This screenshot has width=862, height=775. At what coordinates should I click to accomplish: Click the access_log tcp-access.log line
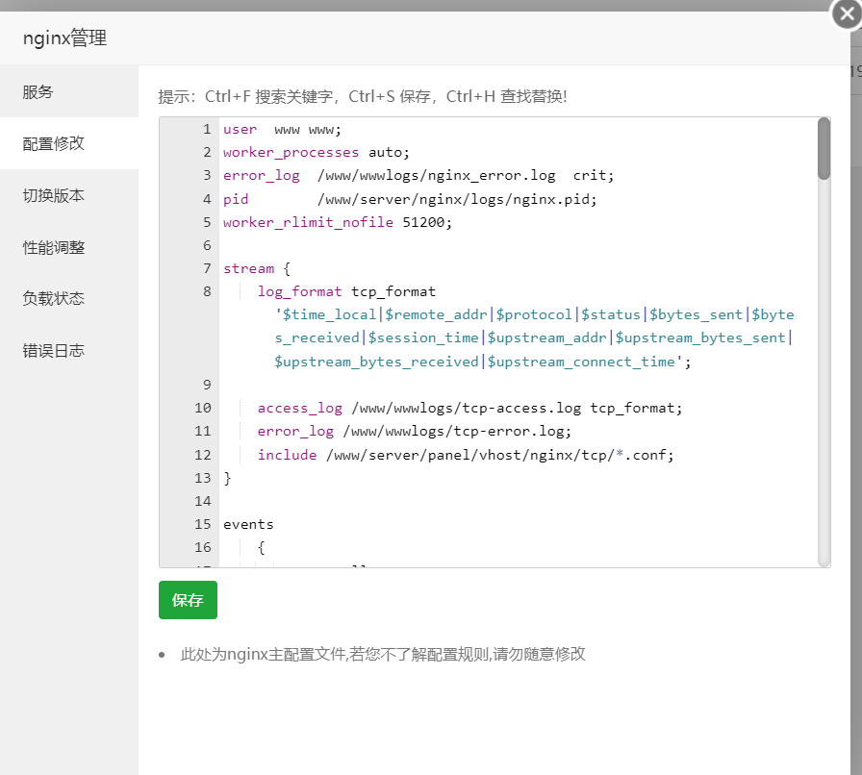[x=470, y=408]
